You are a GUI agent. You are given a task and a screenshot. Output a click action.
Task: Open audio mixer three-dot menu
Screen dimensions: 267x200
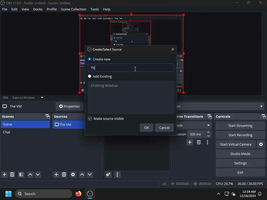pyautogui.click(x=117, y=174)
